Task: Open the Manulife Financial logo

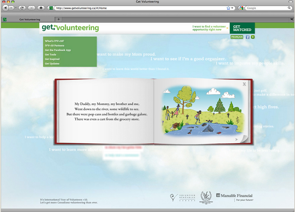Action: coord(234,197)
